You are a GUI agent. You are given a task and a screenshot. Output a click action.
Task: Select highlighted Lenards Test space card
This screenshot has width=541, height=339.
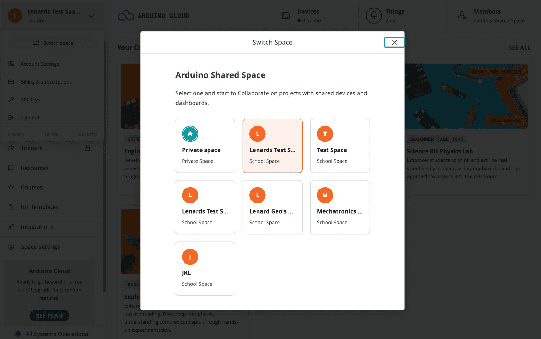click(272, 146)
